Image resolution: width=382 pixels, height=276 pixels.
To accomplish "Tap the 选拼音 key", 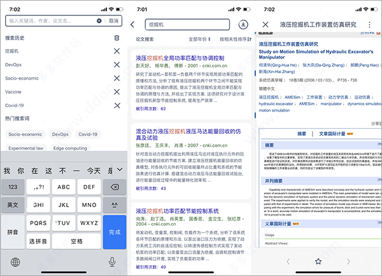I will [x=38, y=241].
